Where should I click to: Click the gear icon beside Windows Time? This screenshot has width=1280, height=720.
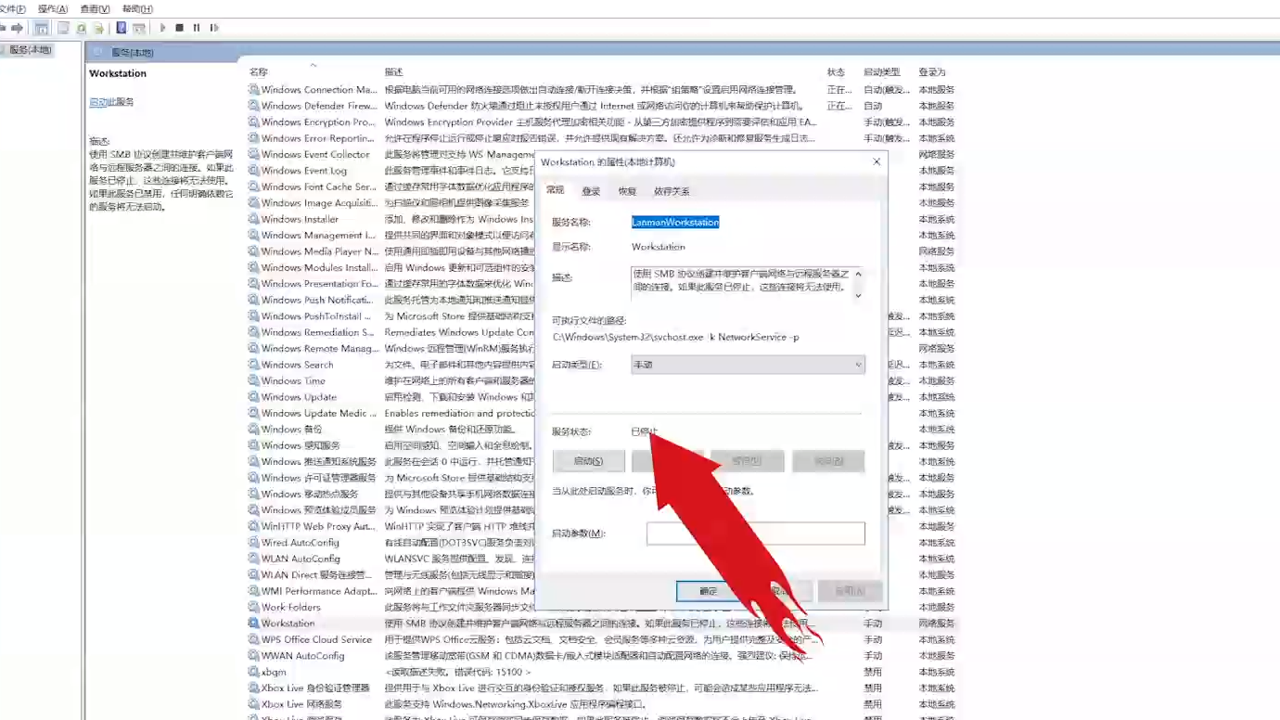pos(253,380)
